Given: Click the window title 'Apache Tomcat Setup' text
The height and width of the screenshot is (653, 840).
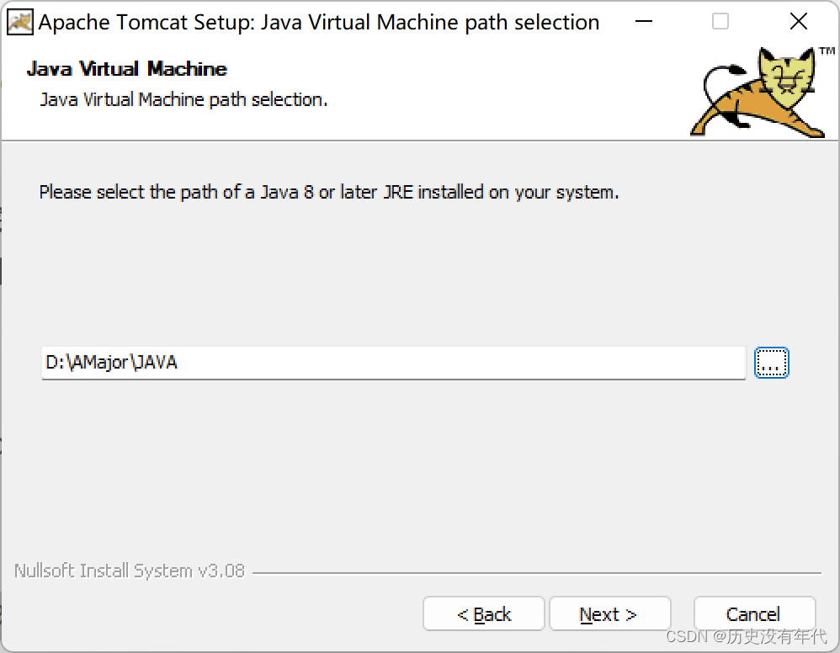Looking at the screenshot, I should [319, 23].
